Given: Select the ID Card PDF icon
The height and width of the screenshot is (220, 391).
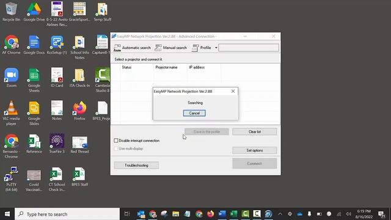Looking at the screenshot, I should click(x=57, y=78).
